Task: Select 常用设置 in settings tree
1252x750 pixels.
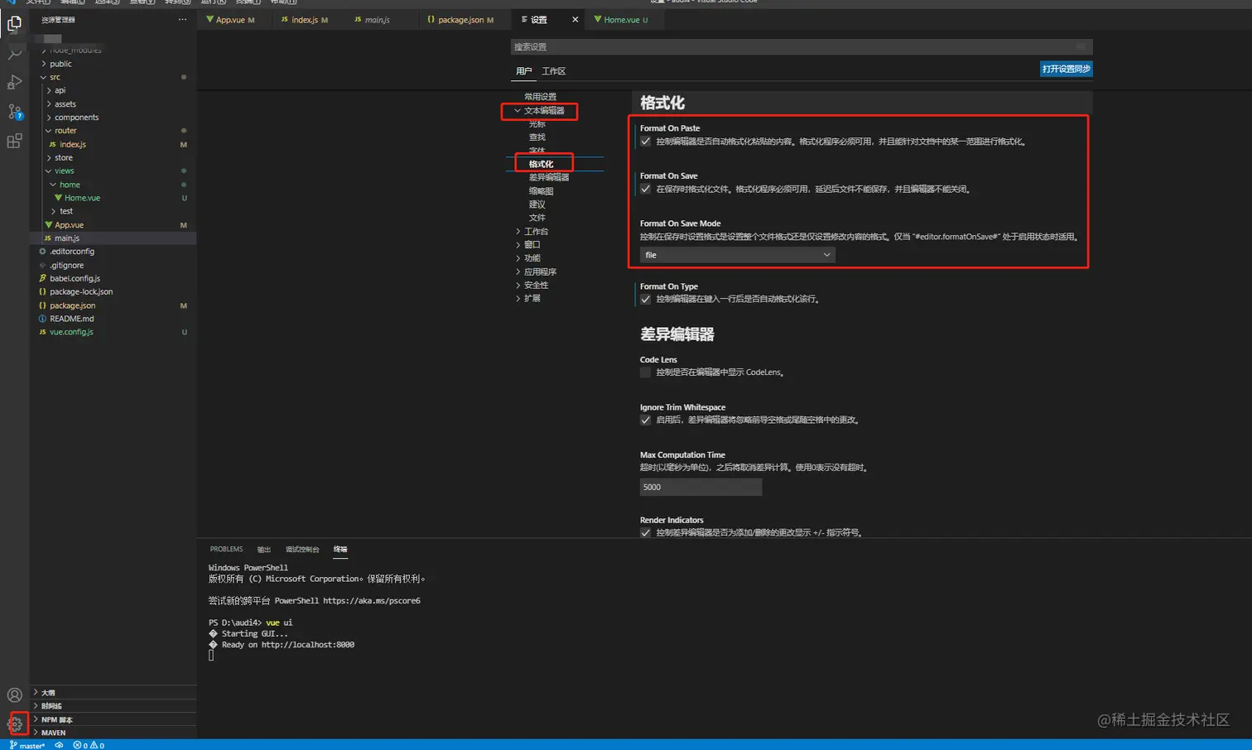Action: pyautogui.click(x=540, y=97)
